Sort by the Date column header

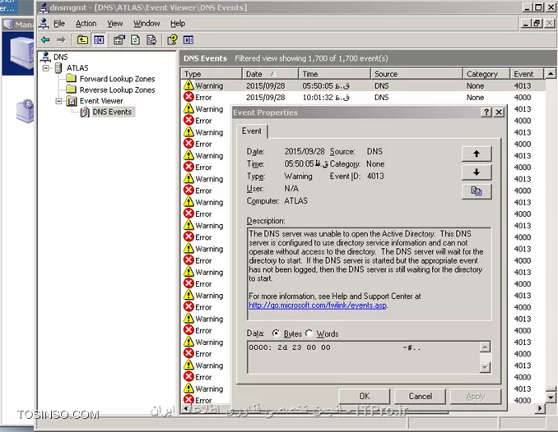[x=270, y=74]
